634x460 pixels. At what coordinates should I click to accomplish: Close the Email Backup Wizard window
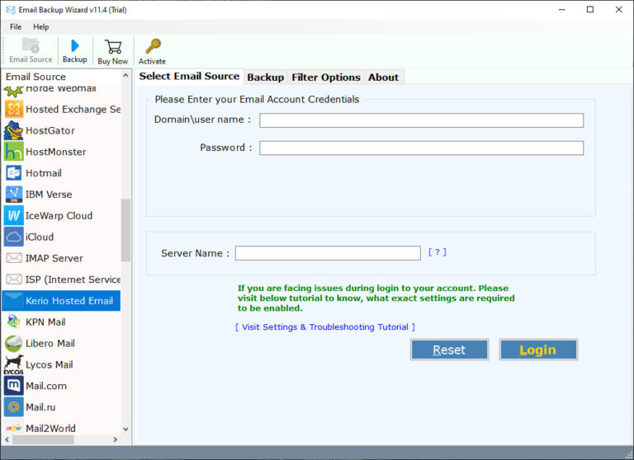point(618,9)
